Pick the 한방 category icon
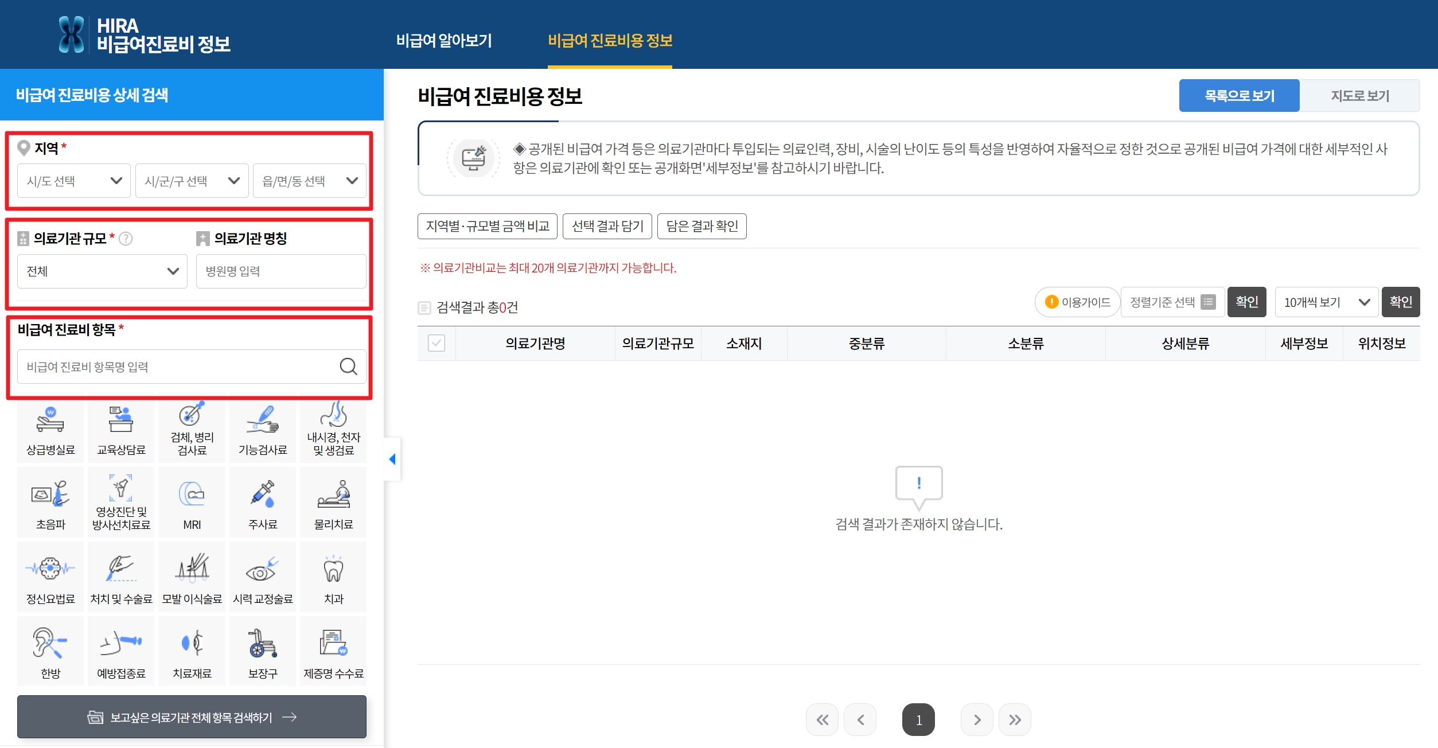 point(50,651)
